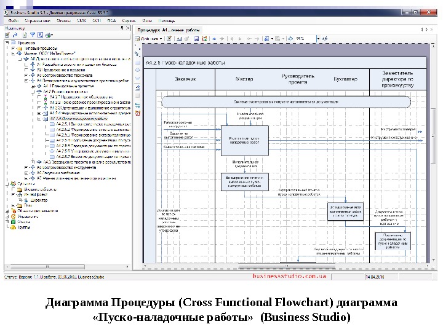This screenshot has height=332, width=443.
Task: Select the rectangle process shape in palette
Action: 138,62
